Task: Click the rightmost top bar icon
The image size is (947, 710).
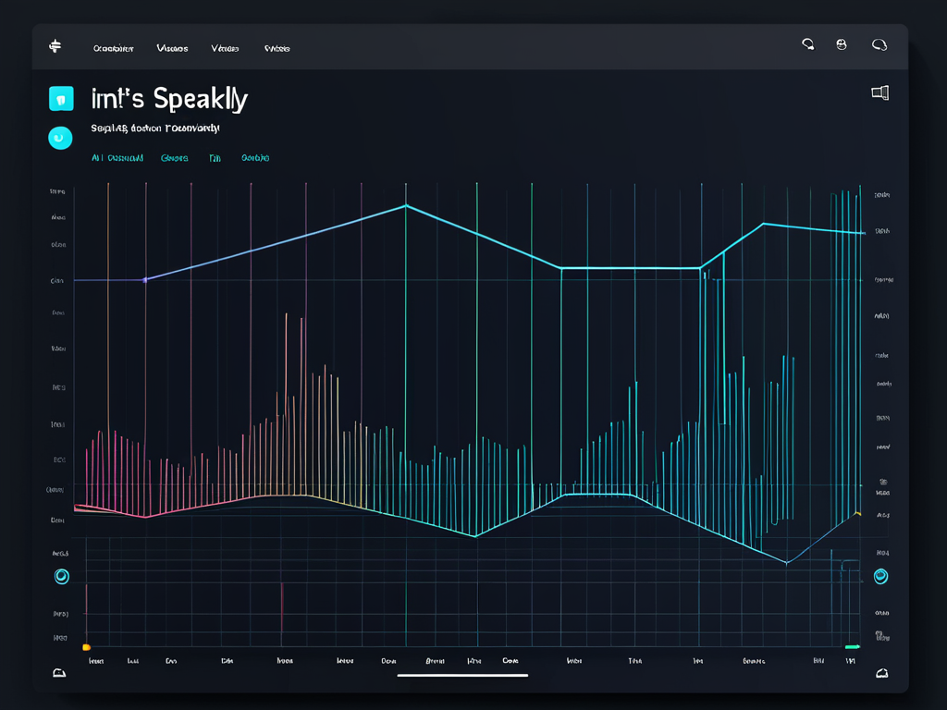Action: [x=879, y=43]
